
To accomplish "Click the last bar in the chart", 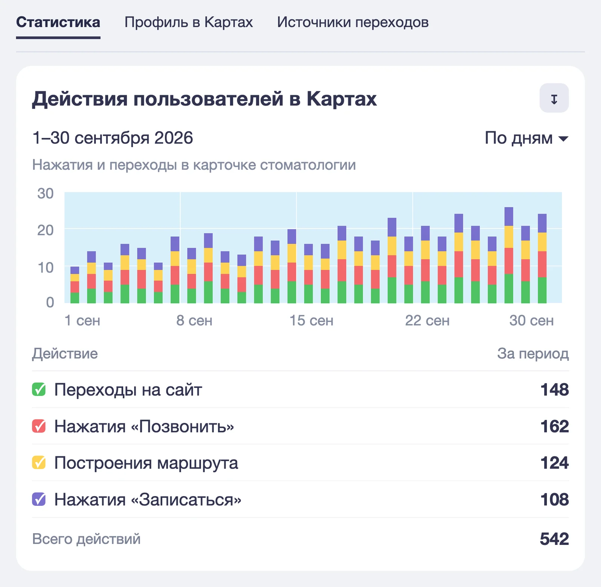I will [x=542, y=259].
